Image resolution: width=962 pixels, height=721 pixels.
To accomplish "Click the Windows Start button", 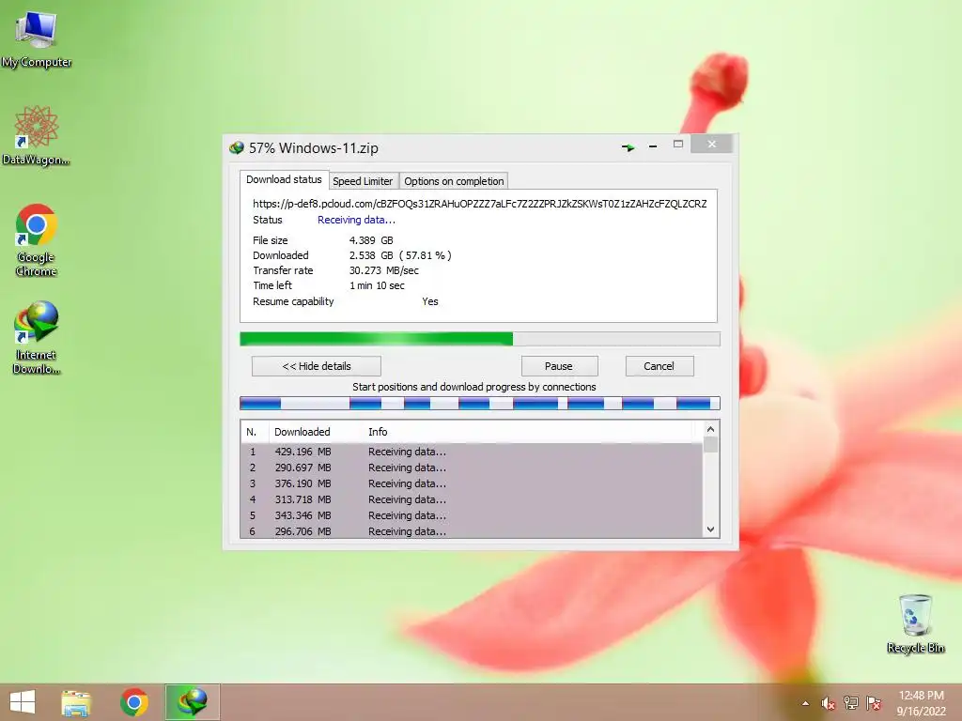I will click(23, 702).
